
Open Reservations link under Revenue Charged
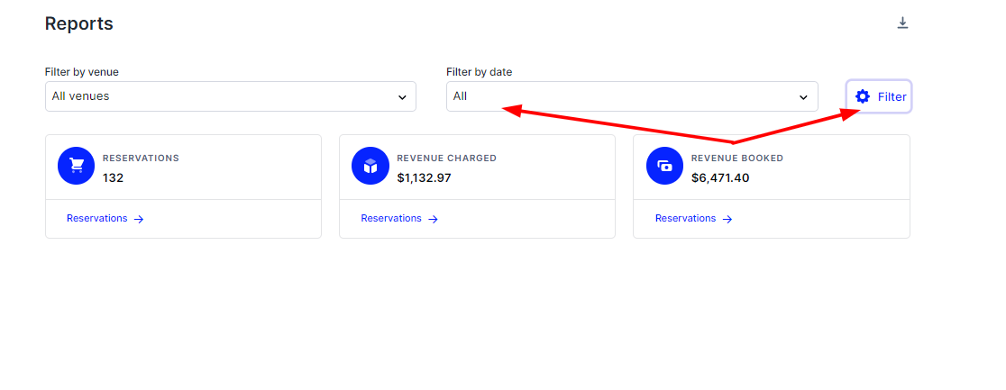[390, 218]
